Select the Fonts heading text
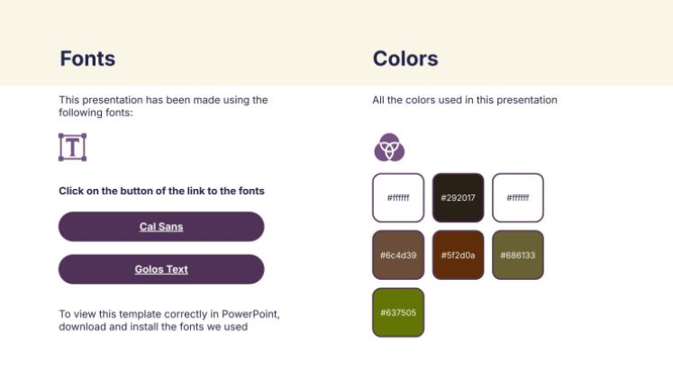The image size is (673, 378). click(x=87, y=59)
